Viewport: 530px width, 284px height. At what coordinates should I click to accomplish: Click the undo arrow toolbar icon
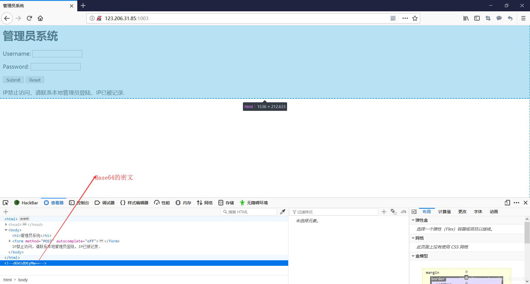coord(510,18)
